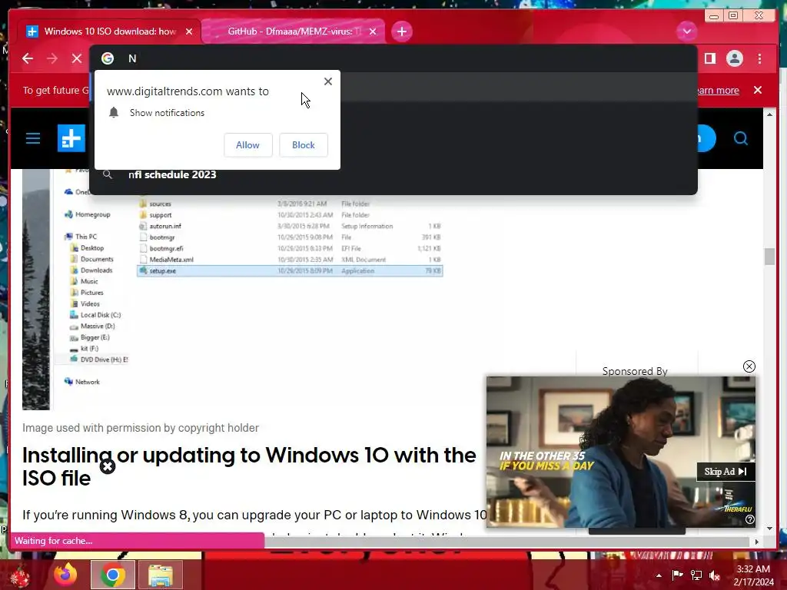787x590 pixels.
Task: Click Network in the explorer tree image
Action: (x=88, y=382)
